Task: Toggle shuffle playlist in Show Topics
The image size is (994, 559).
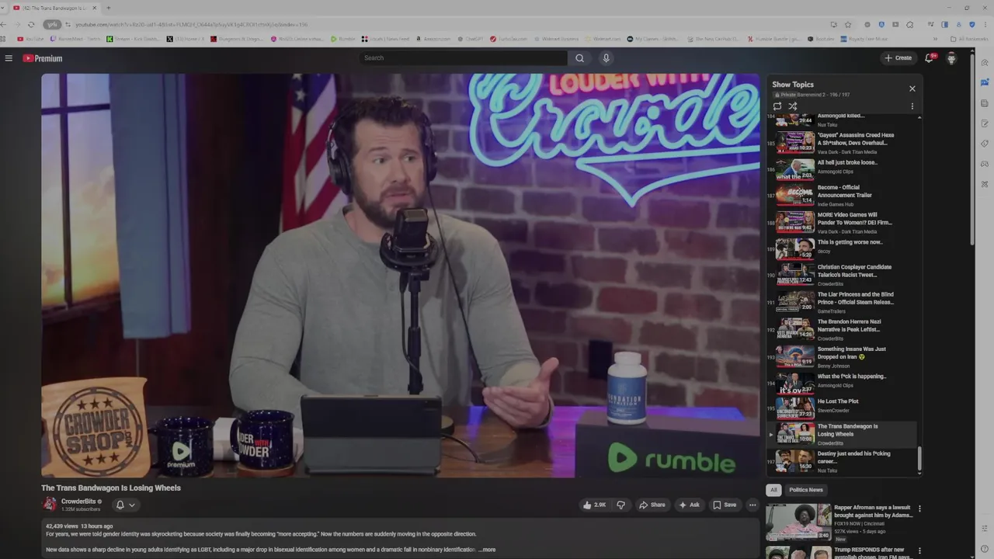Action: click(793, 106)
